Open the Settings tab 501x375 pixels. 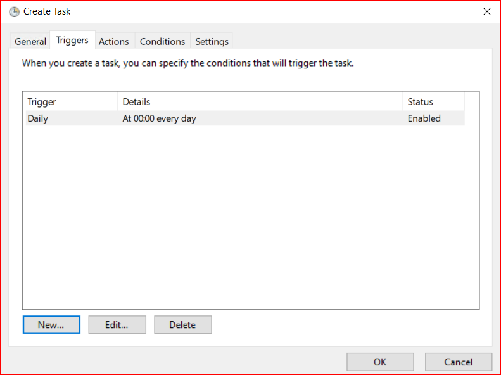[212, 41]
